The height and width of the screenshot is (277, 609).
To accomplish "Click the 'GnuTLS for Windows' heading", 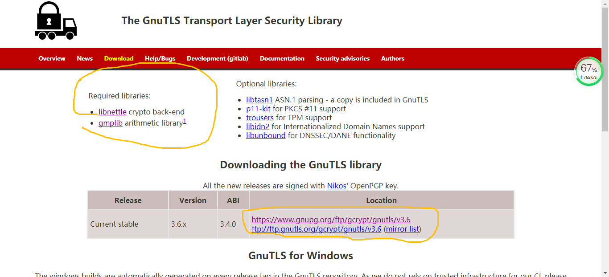I will click(301, 256).
